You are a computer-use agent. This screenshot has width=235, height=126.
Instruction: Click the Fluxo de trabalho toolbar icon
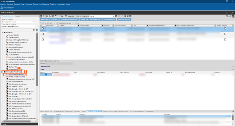(x=2, y=8)
